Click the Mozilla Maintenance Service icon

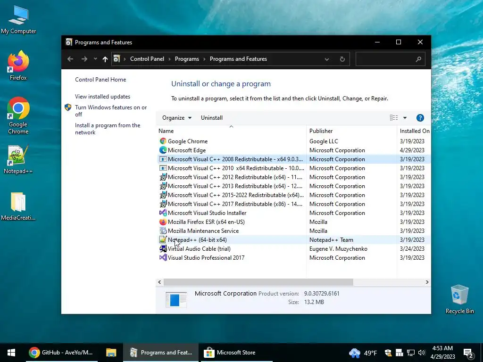coord(163,230)
